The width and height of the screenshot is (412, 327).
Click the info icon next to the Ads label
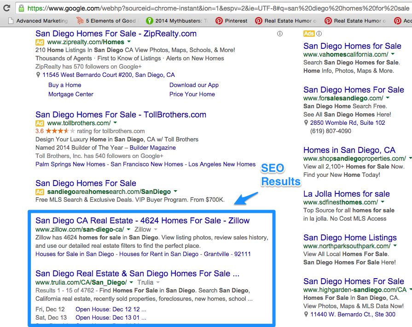pos(319,34)
